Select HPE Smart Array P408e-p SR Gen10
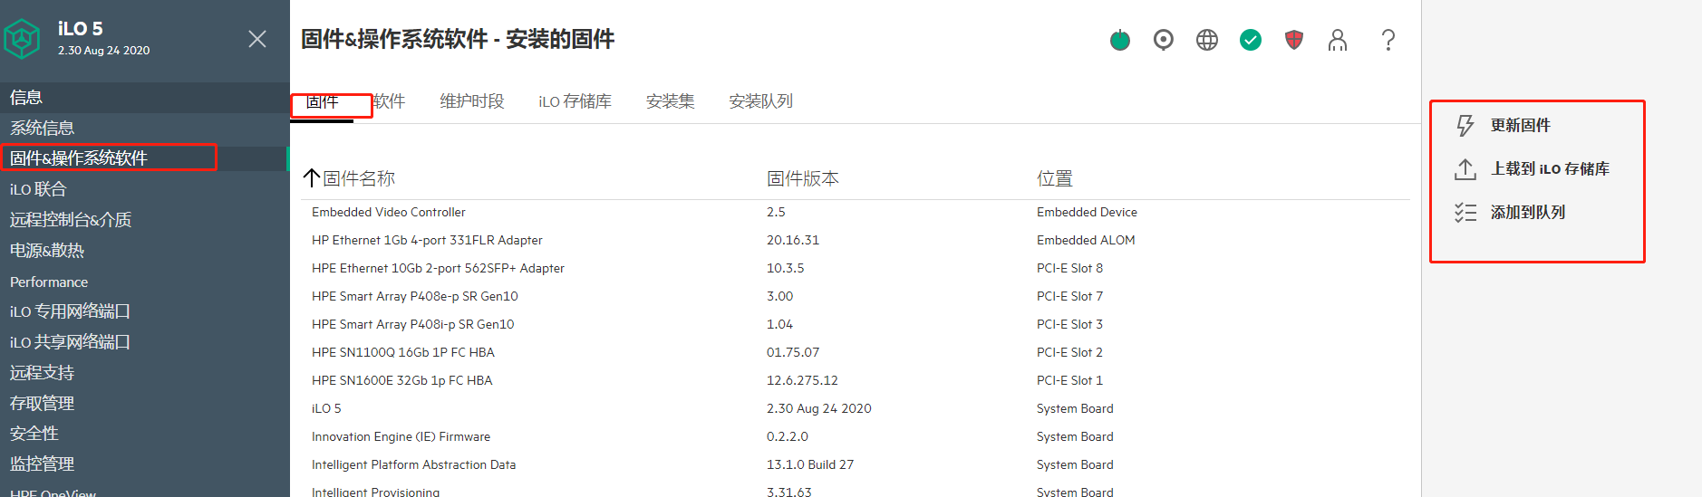This screenshot has width=1702, height=497. (x=415, y=296)
